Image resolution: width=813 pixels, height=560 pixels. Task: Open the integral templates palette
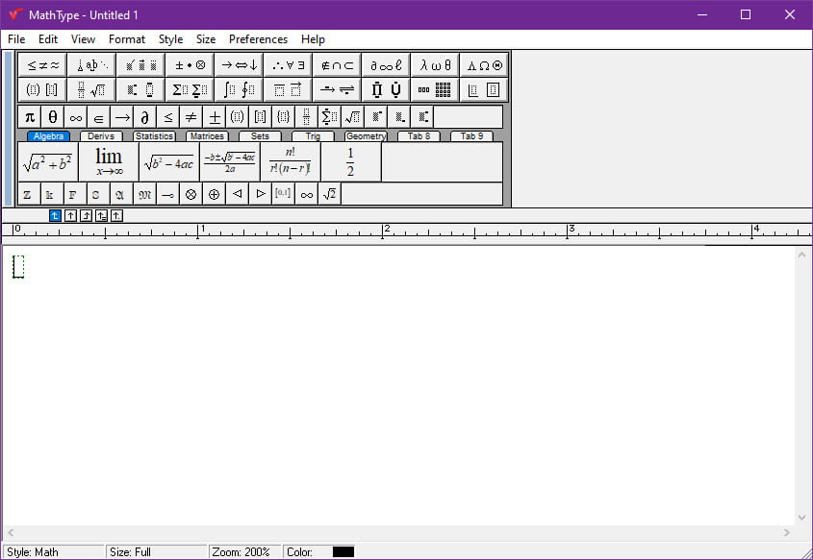239,90
